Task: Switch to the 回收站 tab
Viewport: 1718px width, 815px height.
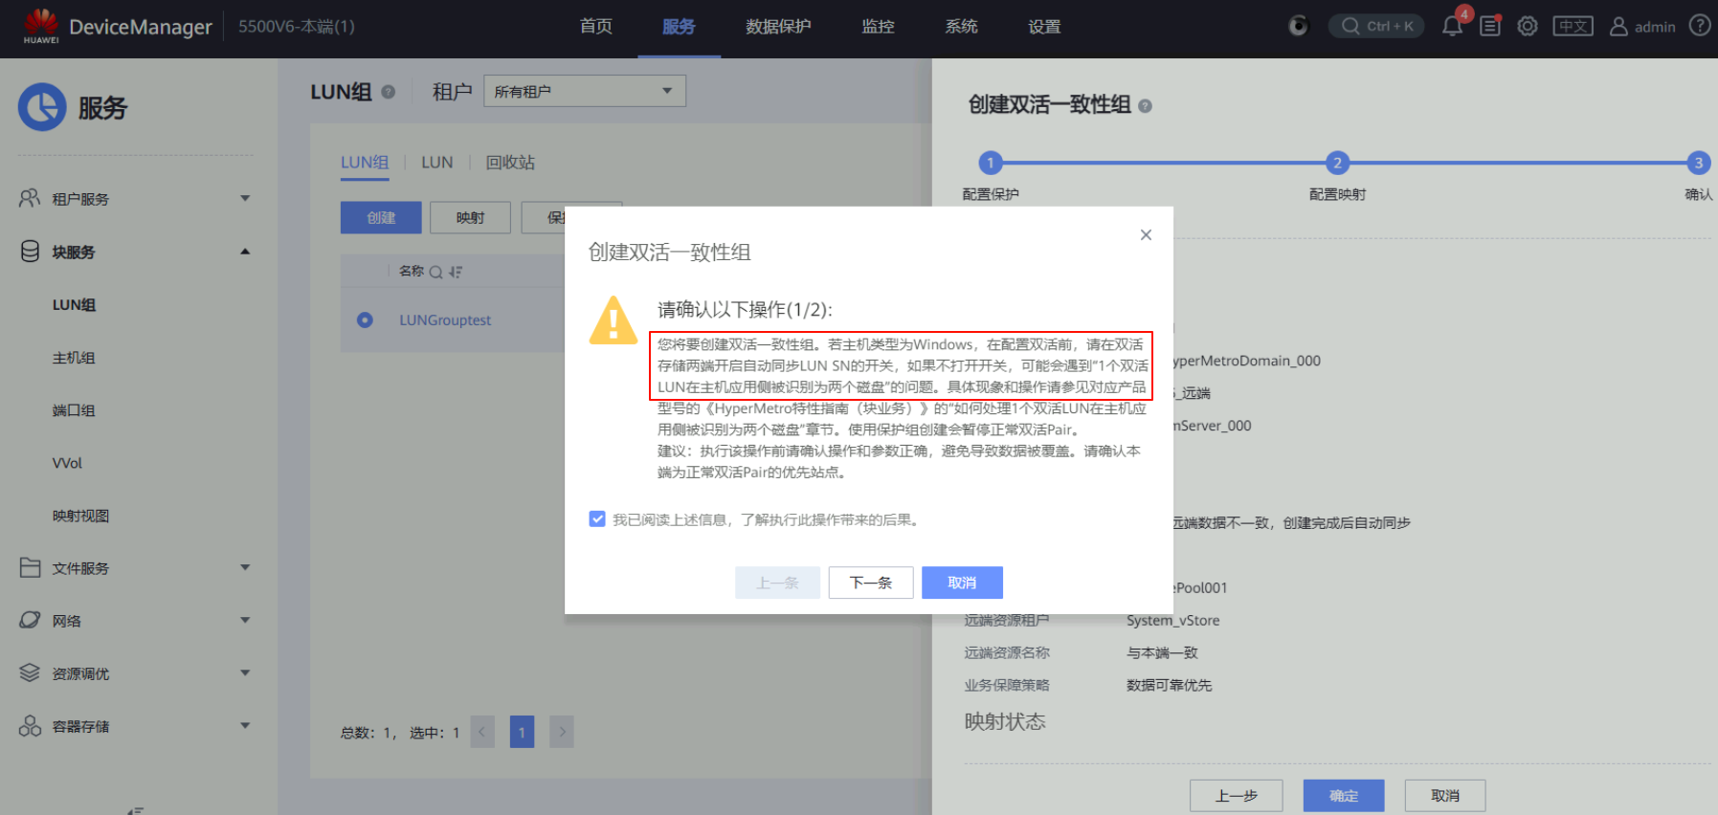Action: 510,163
